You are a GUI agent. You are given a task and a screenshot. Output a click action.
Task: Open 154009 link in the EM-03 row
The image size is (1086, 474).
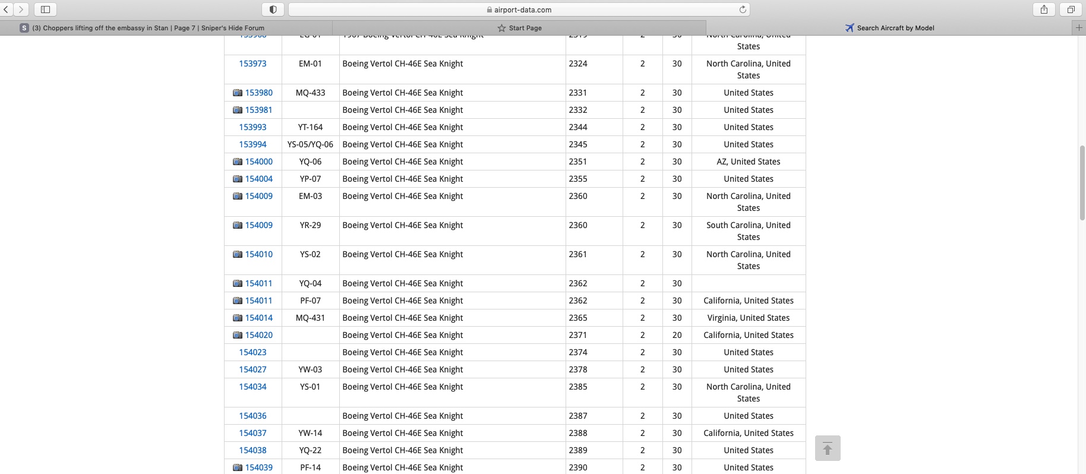tap(259, 196)
